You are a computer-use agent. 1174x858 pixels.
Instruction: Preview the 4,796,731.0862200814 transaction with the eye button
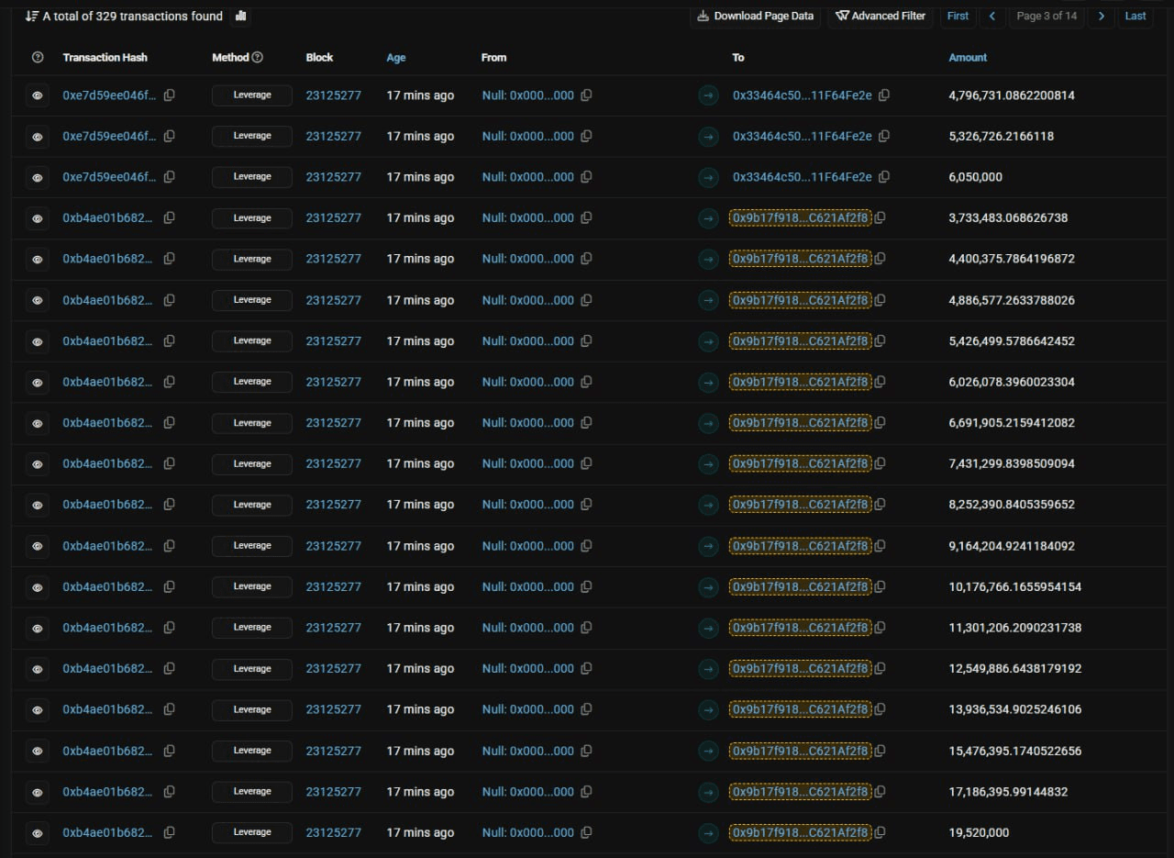point(38,95)
